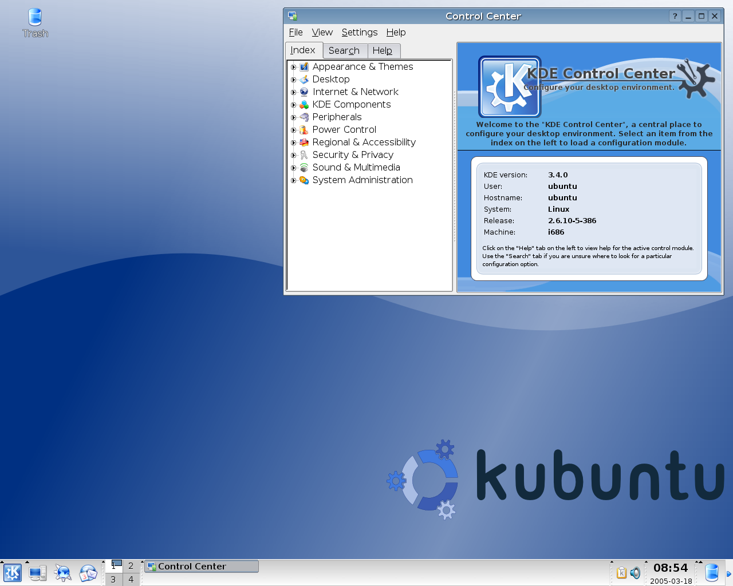Viewport: 733px width, 586px height.
Task: Click the 08:54 panel clock
Action: click(x=671, y=568)
